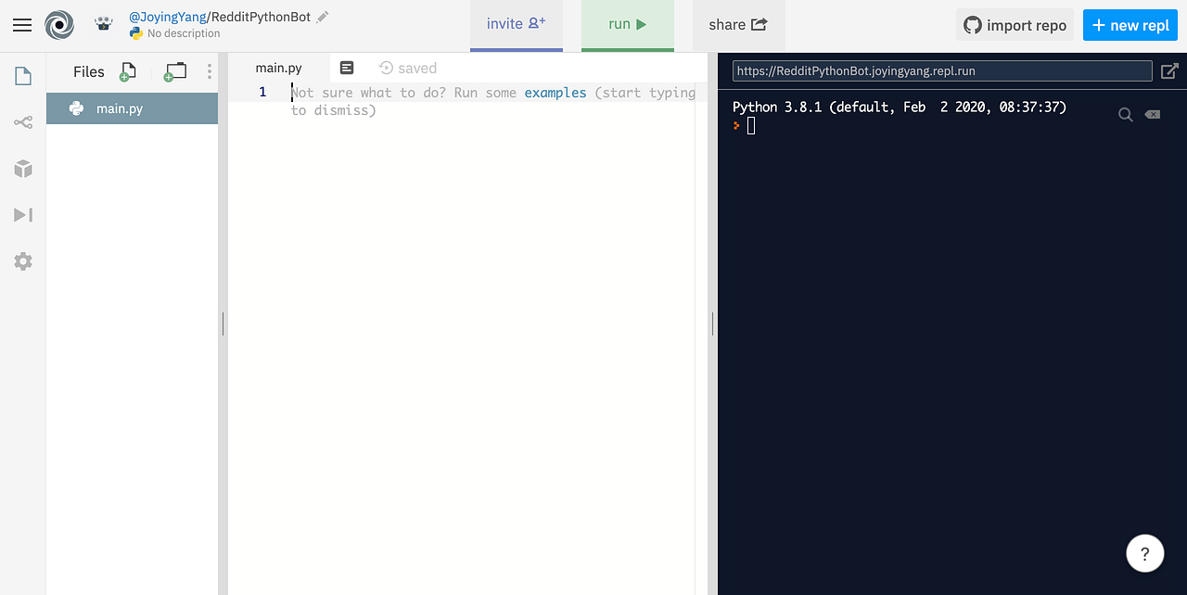
Task: Open the version control panel
Action: tap(22, 121)
